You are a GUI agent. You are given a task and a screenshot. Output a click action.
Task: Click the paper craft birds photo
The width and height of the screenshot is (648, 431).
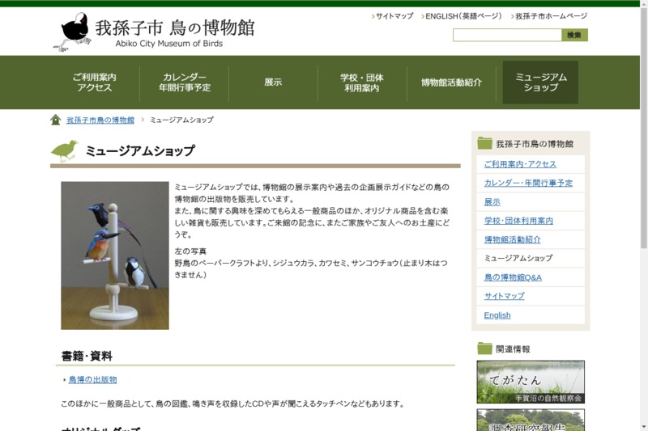pos(115,255)
